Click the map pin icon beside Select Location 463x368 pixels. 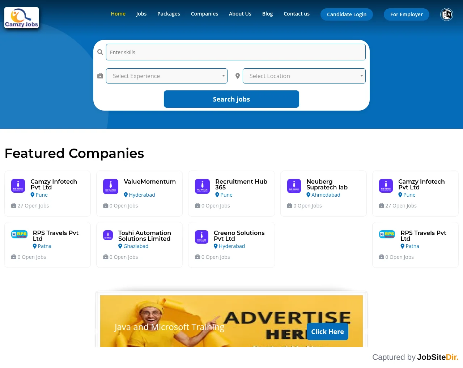pos(238,76)
